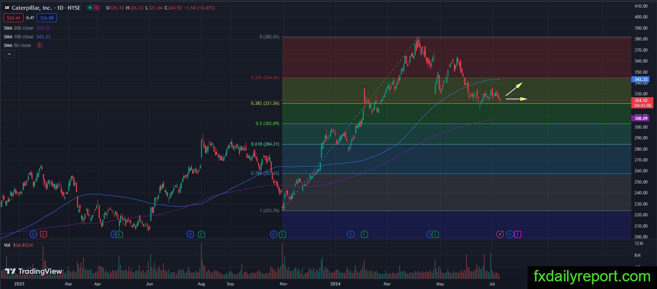
Task: Click the OHLC change value −1.54 (−0.47%)
Action: [199, 8]
